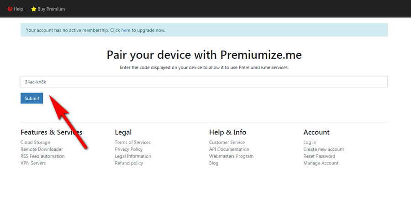Screen dimensions: 411x200
Task: Click the device code input field
Action: pyautogui.click(x=204, y=82)
